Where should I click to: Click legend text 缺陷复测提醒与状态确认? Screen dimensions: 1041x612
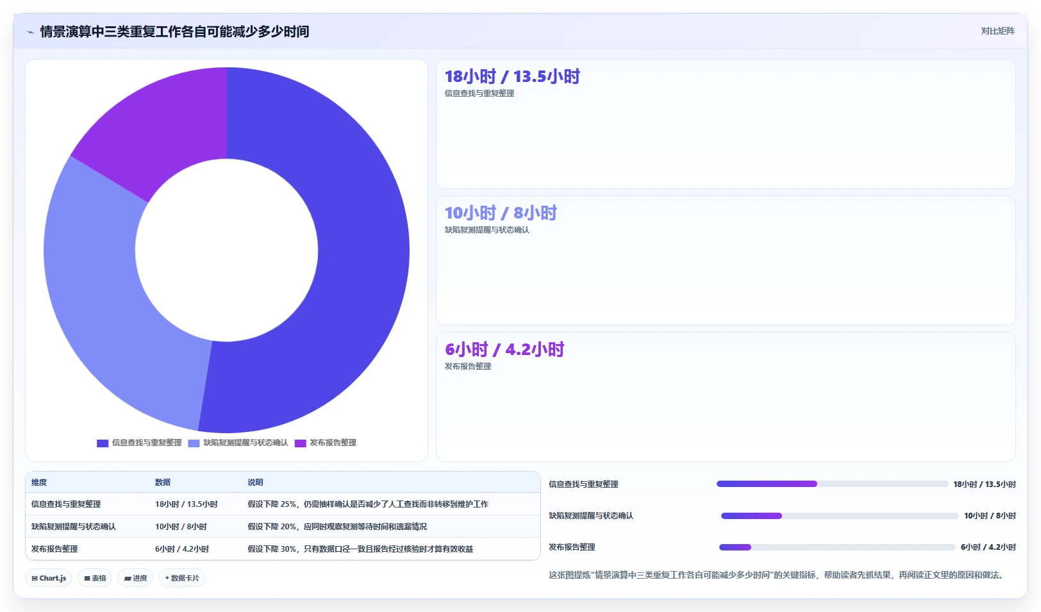coord(246,443)
